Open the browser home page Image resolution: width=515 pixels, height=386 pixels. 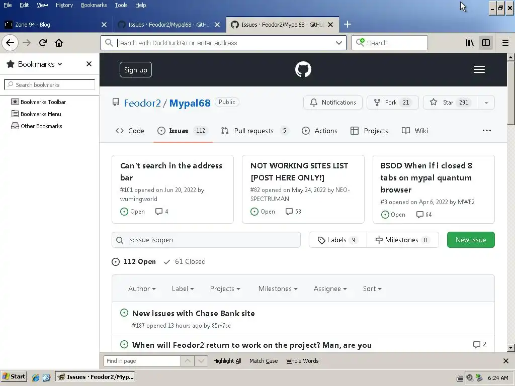59,43
